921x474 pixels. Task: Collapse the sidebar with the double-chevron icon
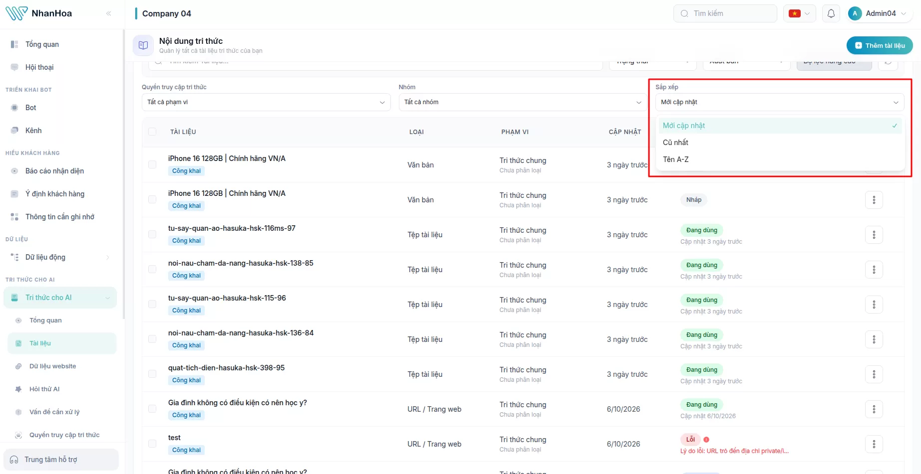coord(109,13)
